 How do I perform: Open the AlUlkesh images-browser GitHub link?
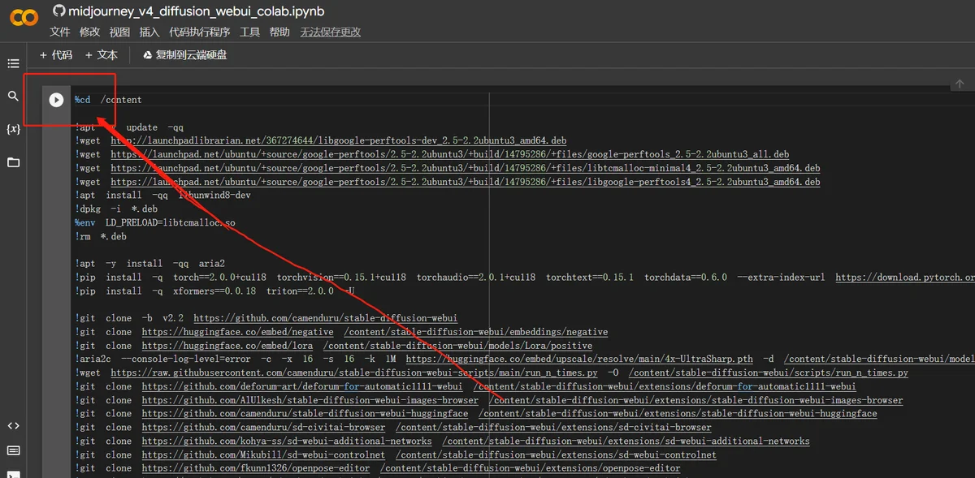click(310, 400)
